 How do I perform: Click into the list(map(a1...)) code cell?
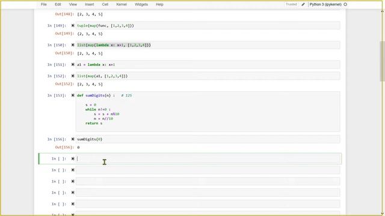pos(208,76)
